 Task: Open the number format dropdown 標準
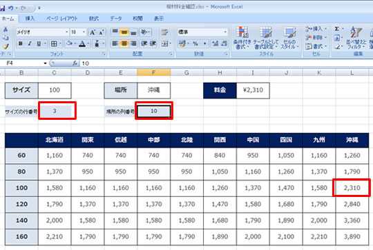(225, 32)
